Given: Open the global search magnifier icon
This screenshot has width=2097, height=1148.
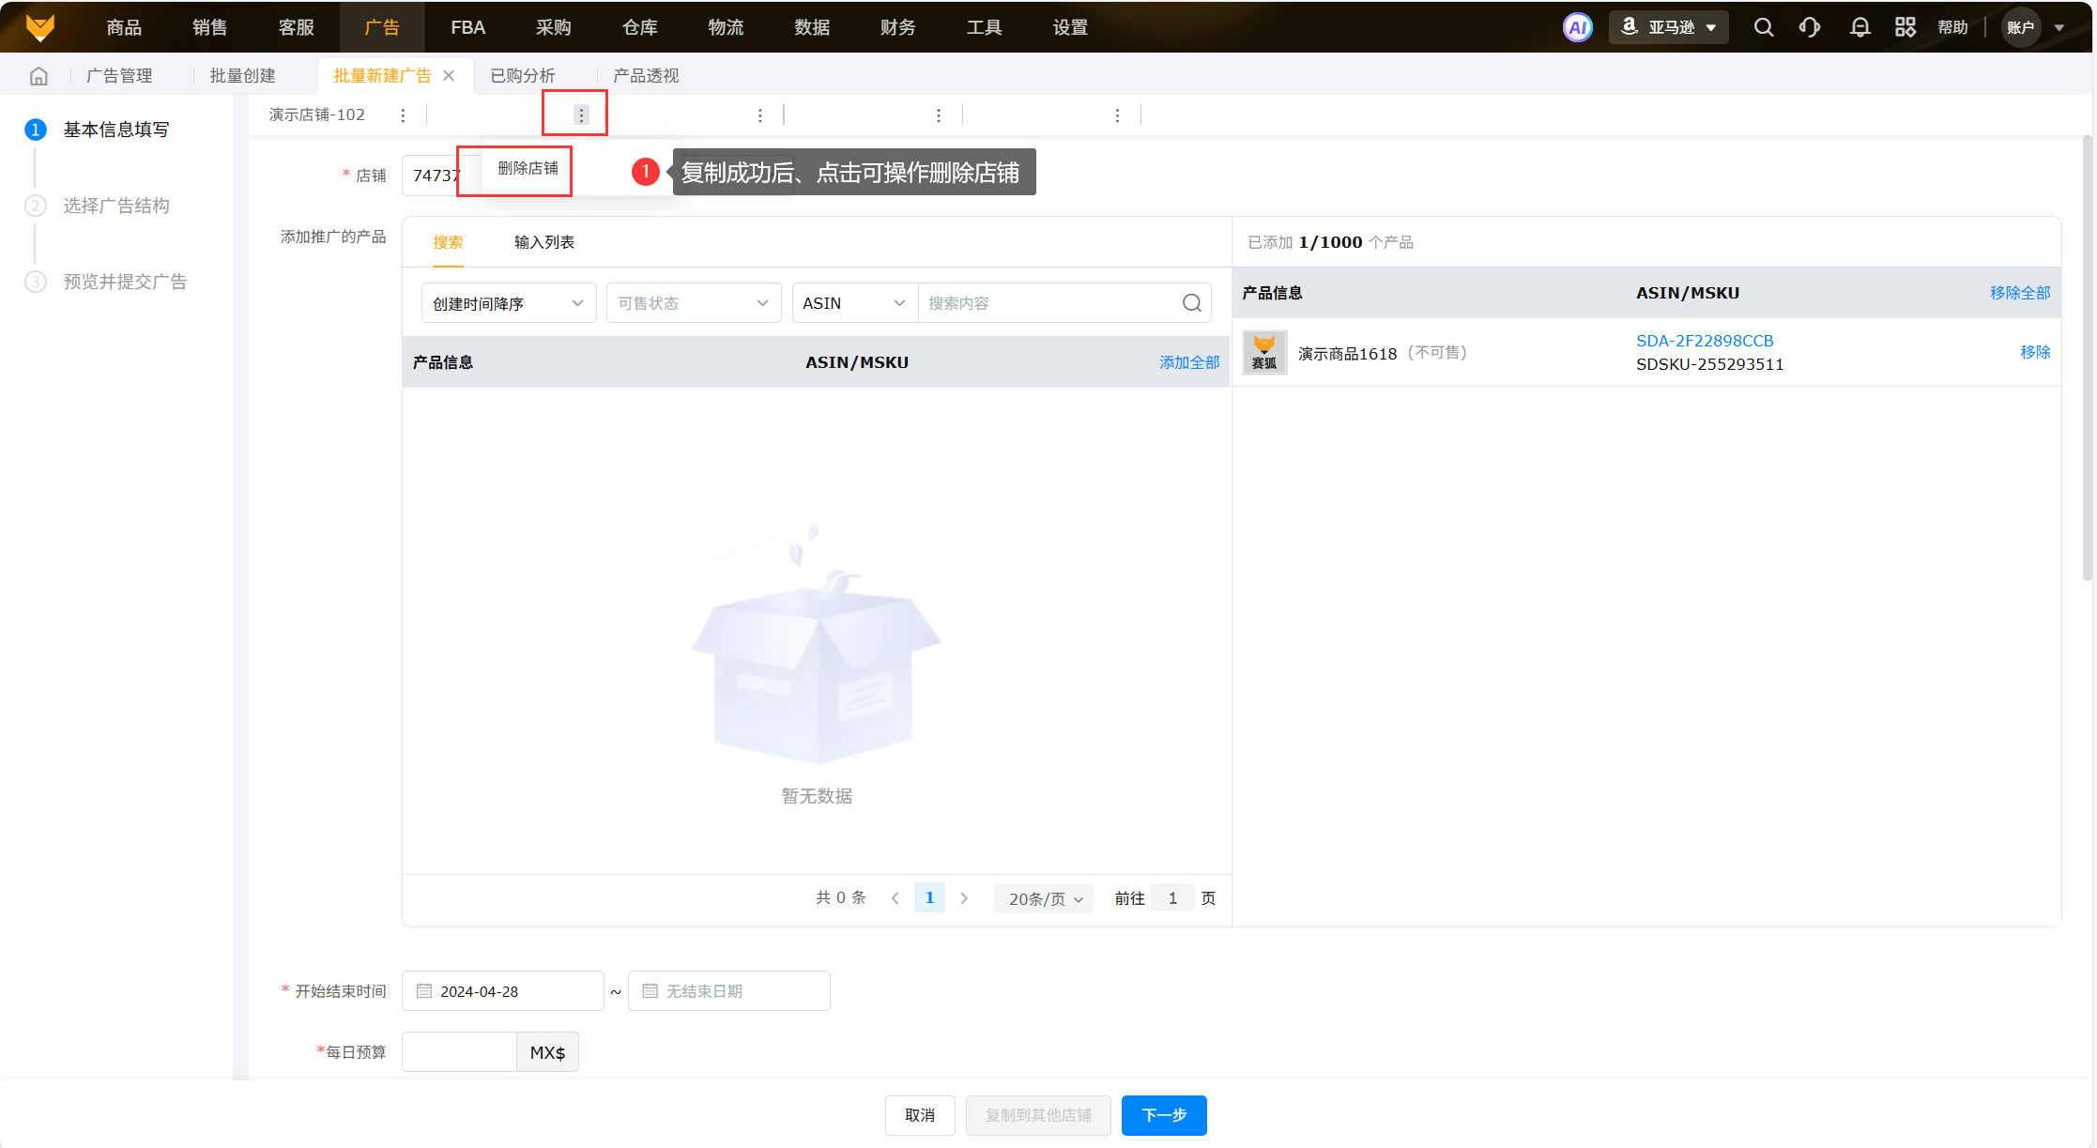Looking at the screenshot, I should pyautogui.click(x=1764, y=27).
